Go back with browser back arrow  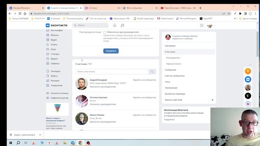[x=10, y=13]
